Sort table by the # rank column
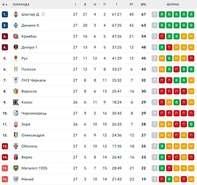 pos(5,5)
